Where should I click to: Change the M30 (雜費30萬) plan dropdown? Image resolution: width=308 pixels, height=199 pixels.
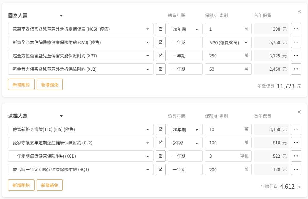228,42
